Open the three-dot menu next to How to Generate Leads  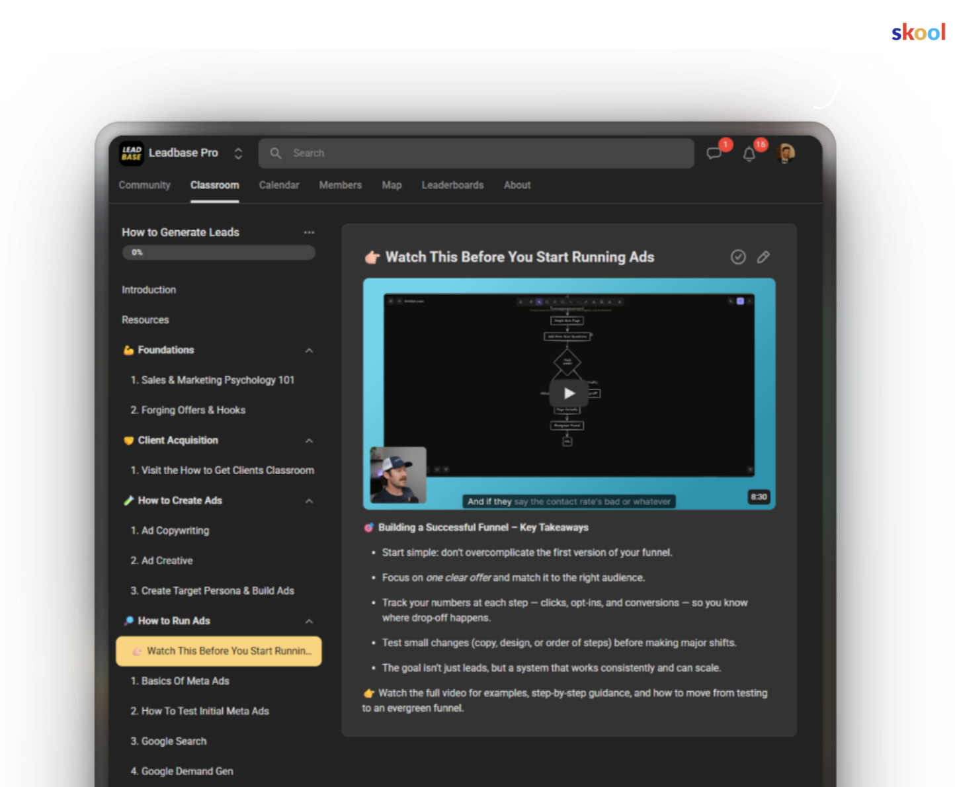(309, 232)
